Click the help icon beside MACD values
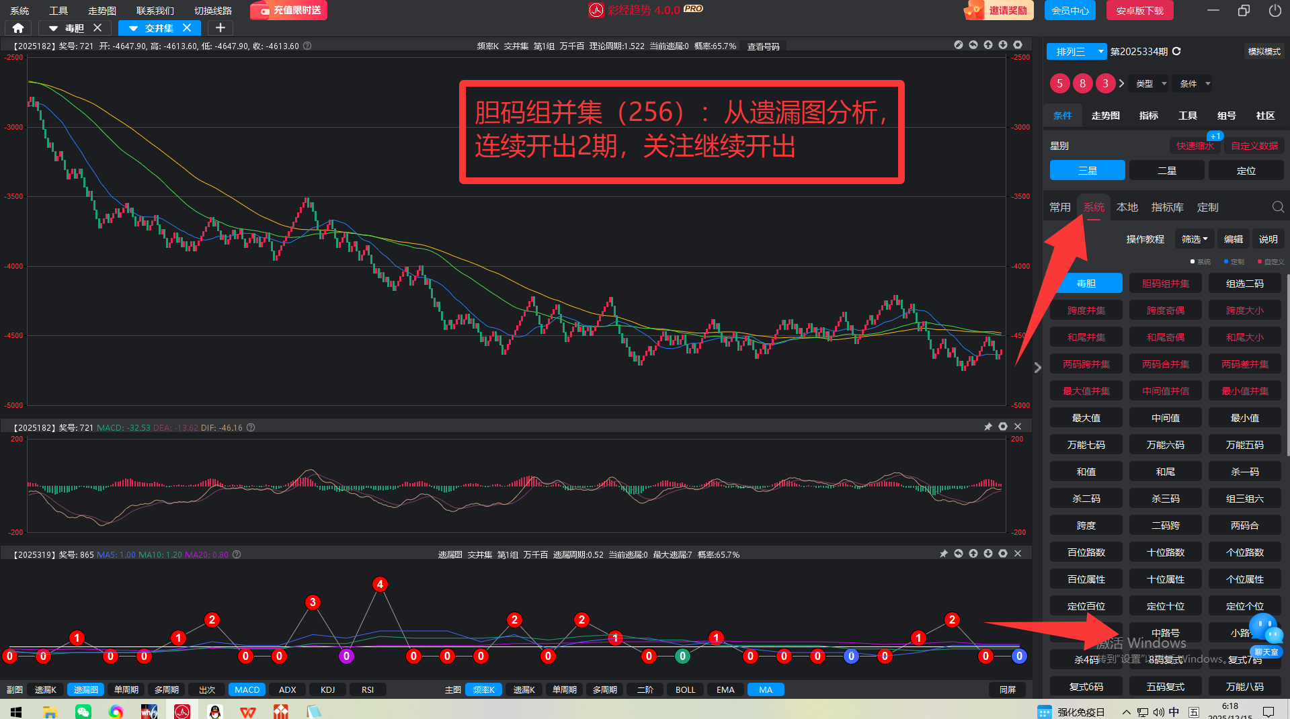This screenshot has width=1290, height=719. [x=251, y=427]
